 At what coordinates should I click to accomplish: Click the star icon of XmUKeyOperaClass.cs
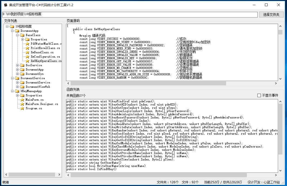(x=27, y=61)
